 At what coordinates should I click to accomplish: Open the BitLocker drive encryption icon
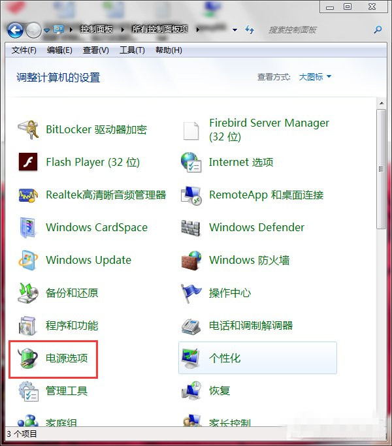coord(28,130)
